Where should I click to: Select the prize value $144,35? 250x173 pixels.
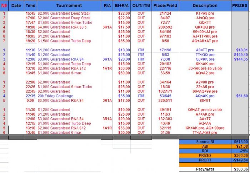coord(240,59)
